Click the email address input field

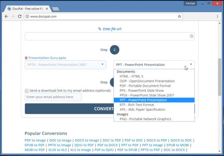point(53,97)
